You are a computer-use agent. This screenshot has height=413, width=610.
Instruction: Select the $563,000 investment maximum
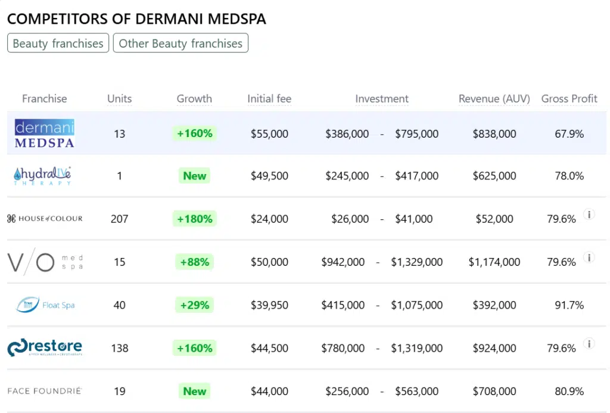coord(416,391)
